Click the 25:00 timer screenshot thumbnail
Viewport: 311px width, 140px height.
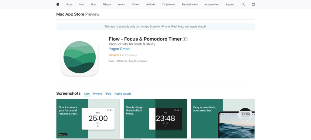tap(88, 119)
